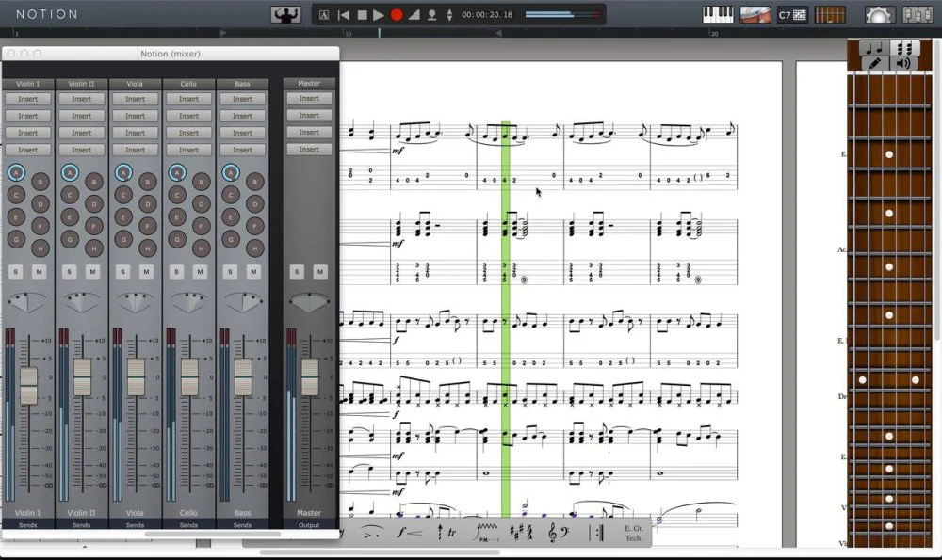942x560 pixels.
Task: Select the single-note mode on fretboard panel
Action: click(x=874, y=48)
